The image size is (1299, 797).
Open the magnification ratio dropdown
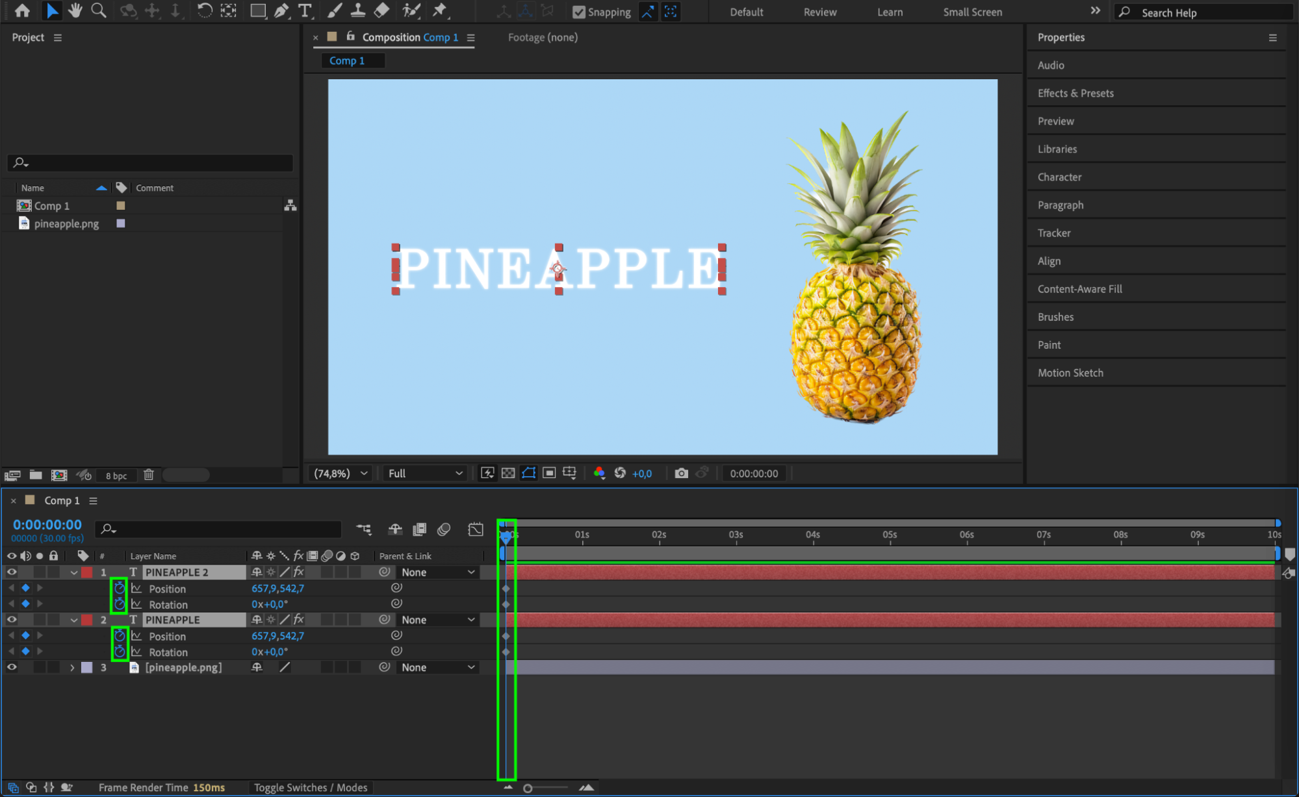coord(341,473)
